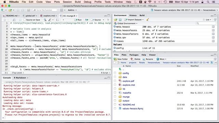
Task: Open the (Top Level) scope dropdown
Action: (17, 73)
